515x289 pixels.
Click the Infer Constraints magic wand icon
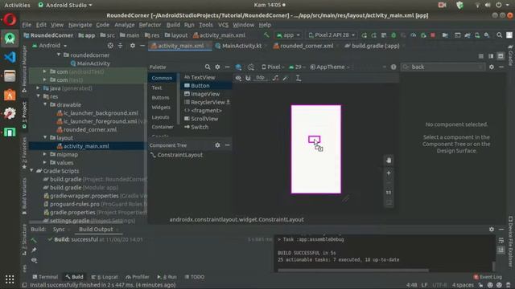tap(285, 78)
